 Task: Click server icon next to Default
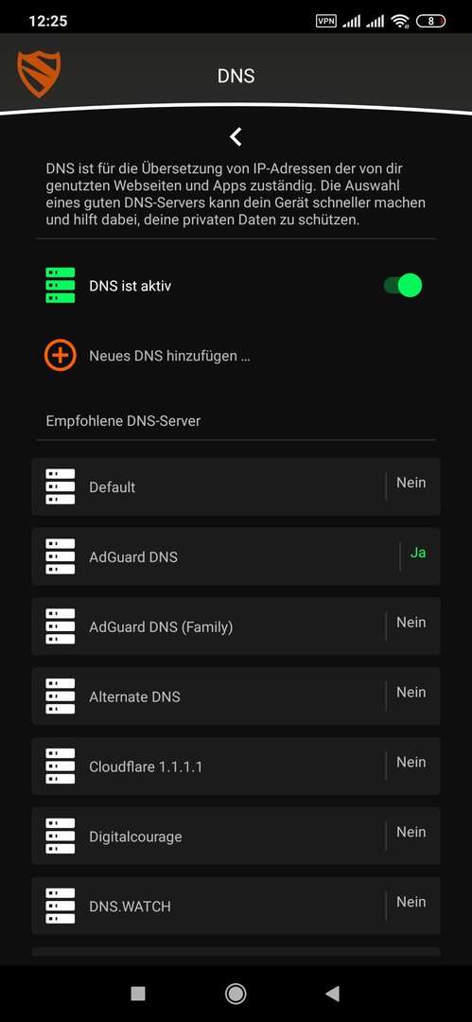point(60,486)
